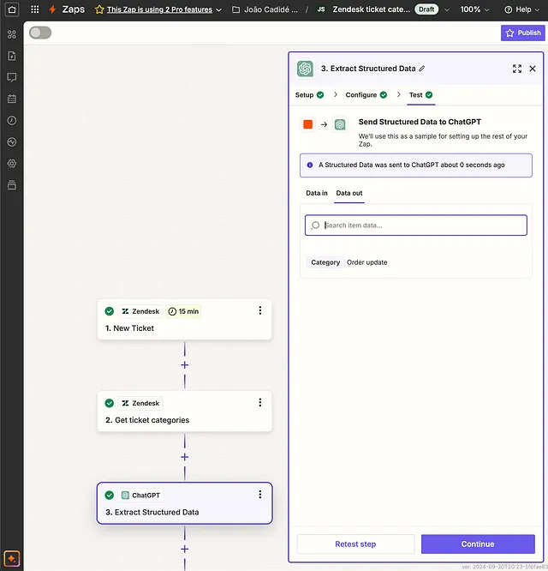Image resolution: width=548 pixels, height=571 pixels.
Task: Click the Draft status badge
Action: pos(426,9)
